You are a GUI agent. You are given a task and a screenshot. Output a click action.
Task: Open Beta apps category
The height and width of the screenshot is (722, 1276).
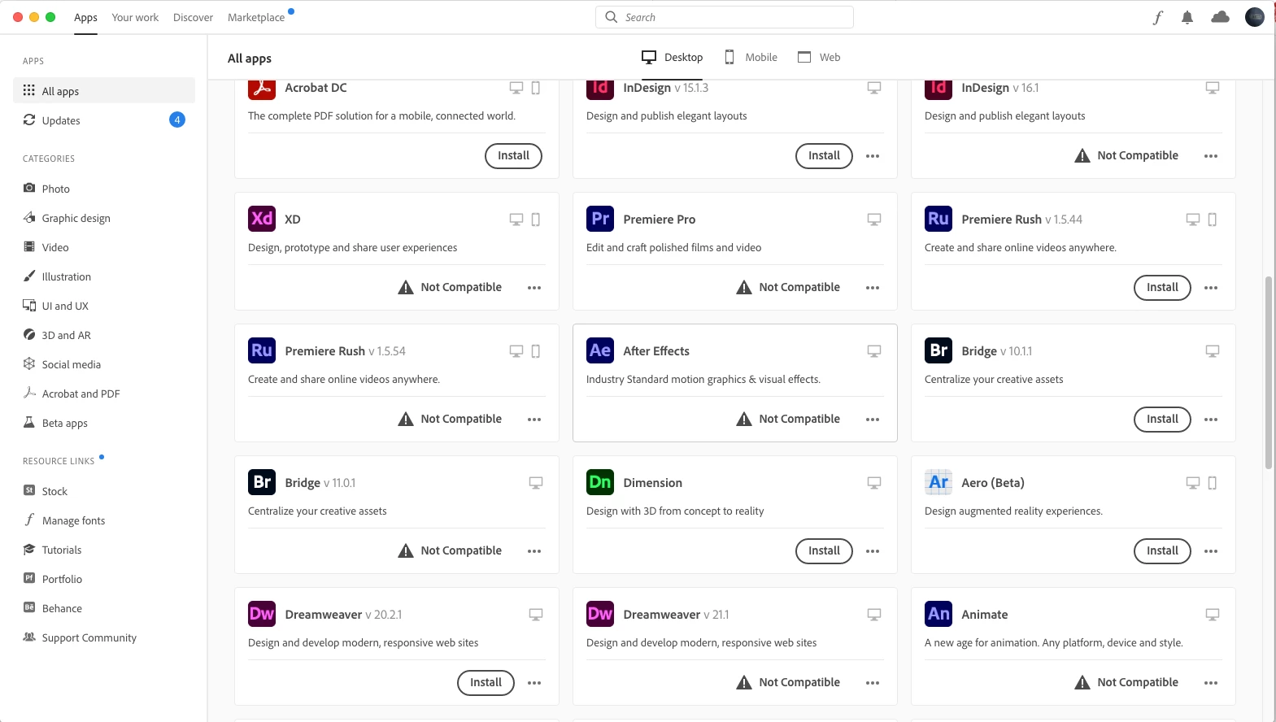[104, 423]
